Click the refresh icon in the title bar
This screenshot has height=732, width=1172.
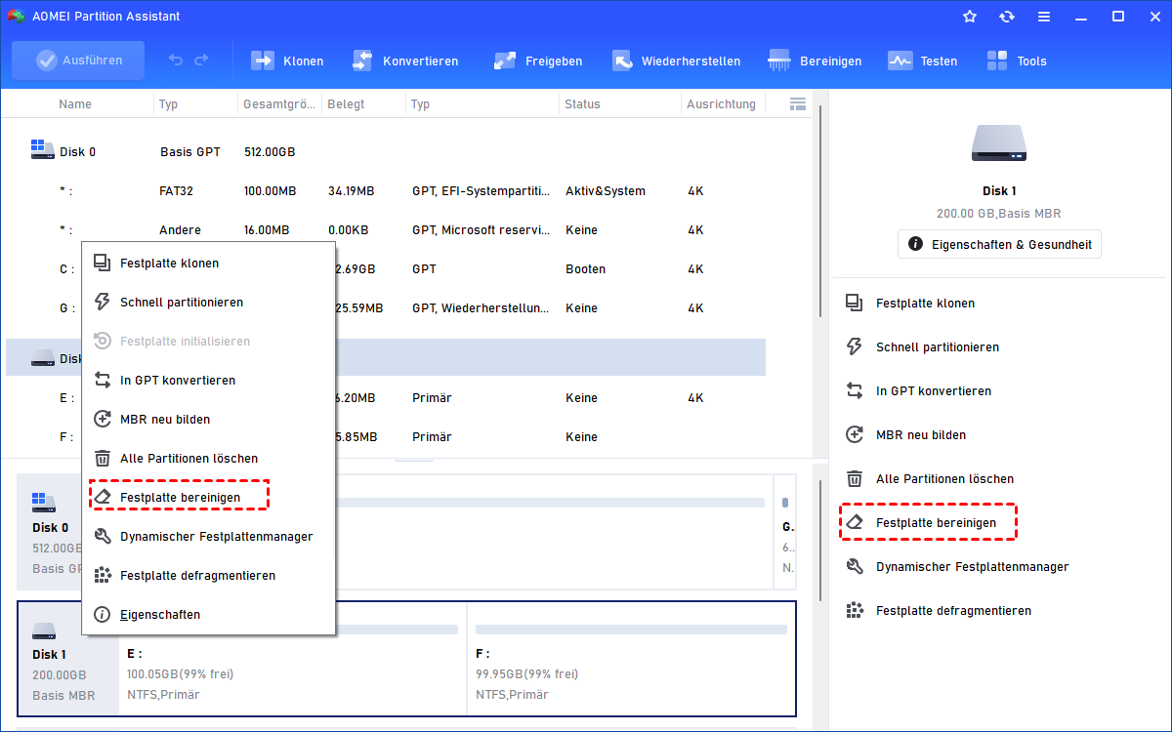pyautogui.click(x=1007, y=17)
